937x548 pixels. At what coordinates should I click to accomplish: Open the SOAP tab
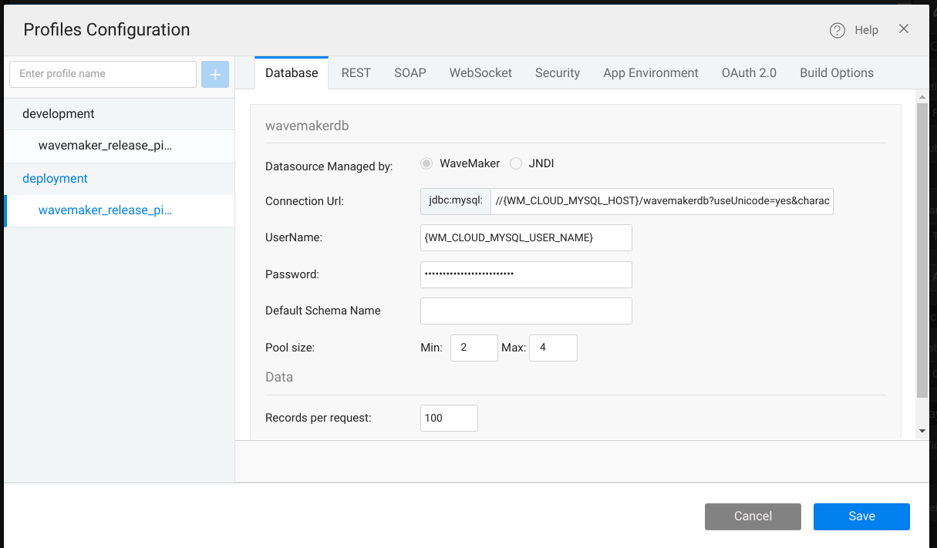(x=410, y=73)
